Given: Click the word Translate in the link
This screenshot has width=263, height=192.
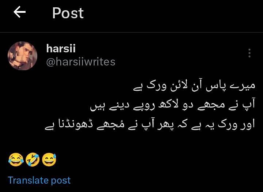Looking at the screenshot, I should pos(28,180).
